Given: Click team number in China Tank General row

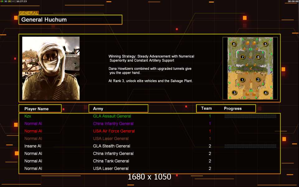Looking at the screenshot, I should point(210,161).
